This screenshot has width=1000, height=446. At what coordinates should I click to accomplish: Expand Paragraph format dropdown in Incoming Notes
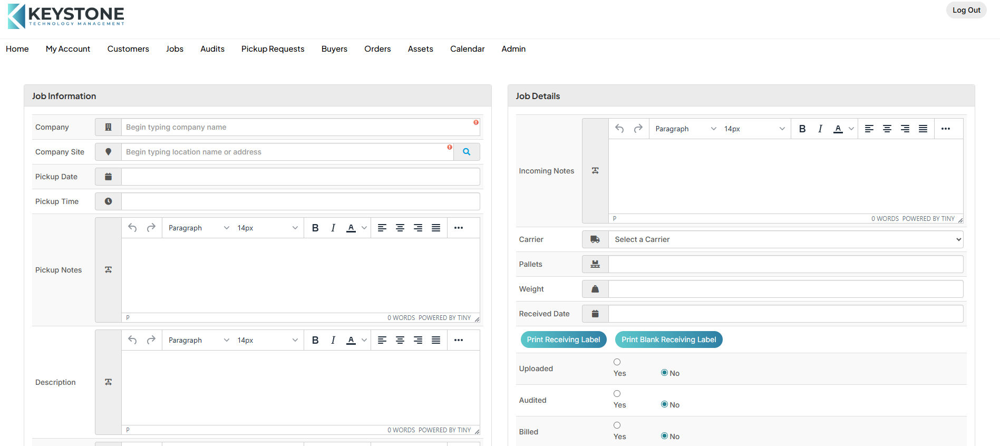[685, 129]
